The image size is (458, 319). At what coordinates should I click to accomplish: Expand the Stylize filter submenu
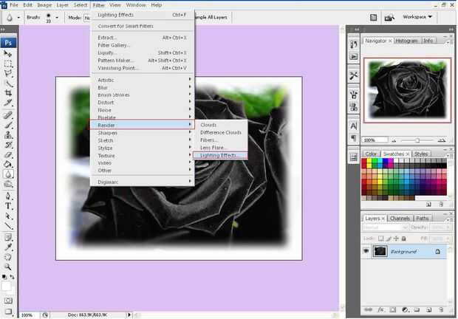142,148
